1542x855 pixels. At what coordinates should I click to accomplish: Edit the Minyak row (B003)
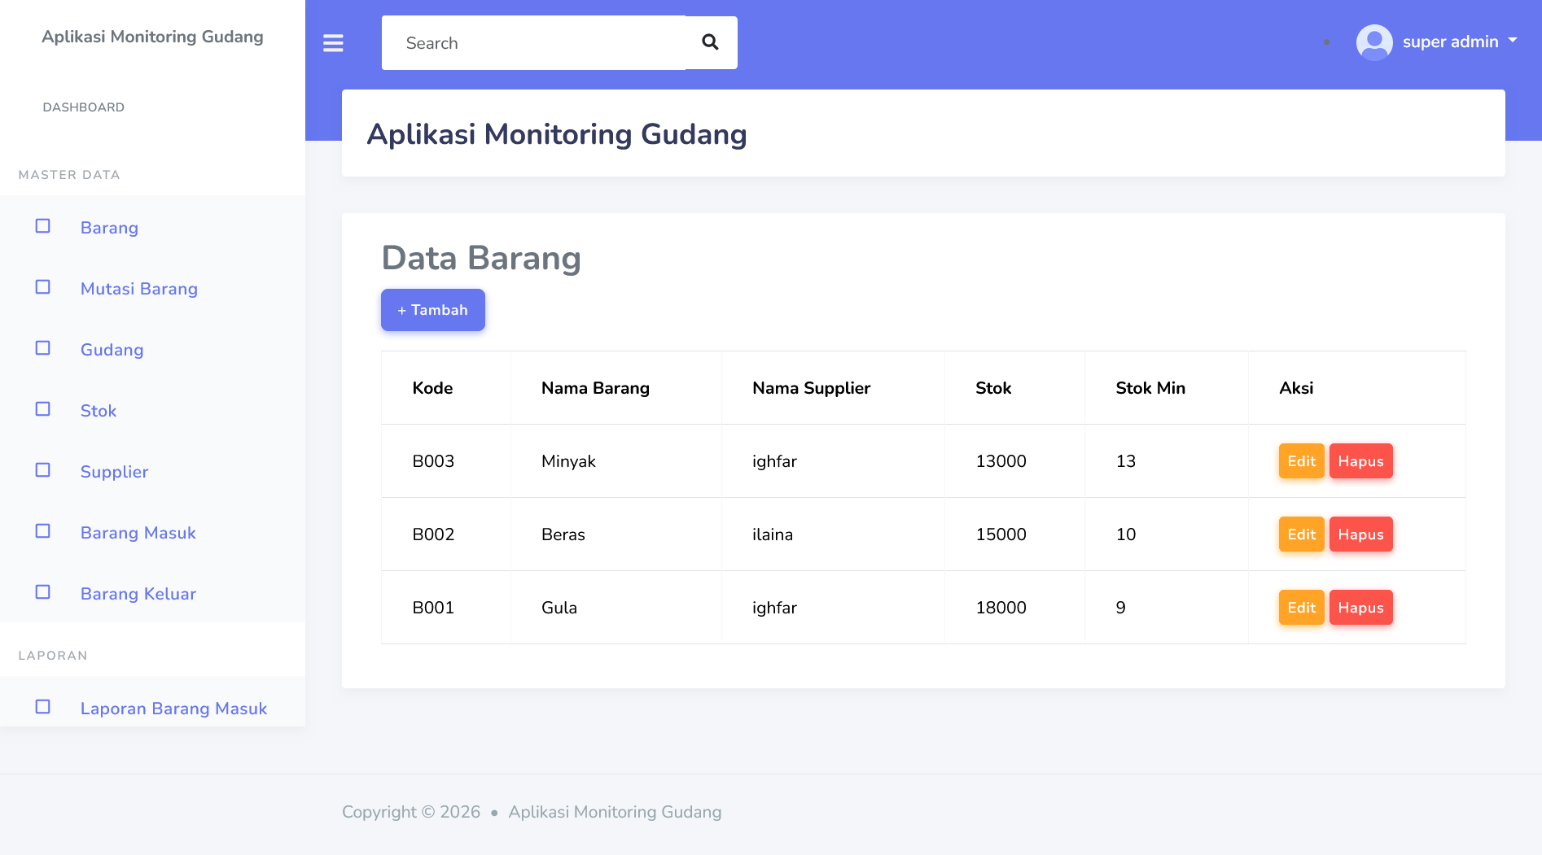pos(1301,461)
